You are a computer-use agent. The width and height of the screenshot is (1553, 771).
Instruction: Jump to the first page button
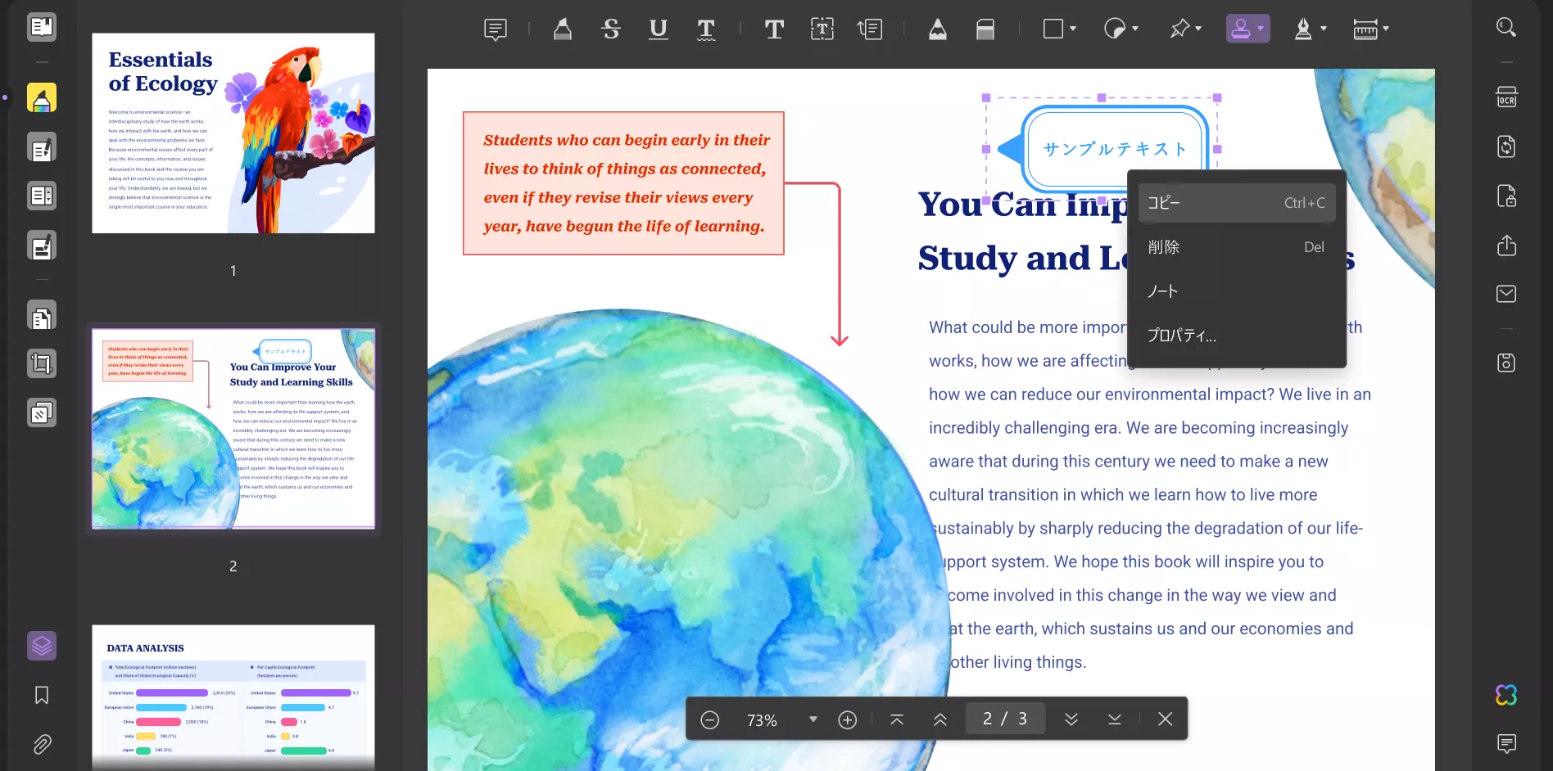click(897, 719)
